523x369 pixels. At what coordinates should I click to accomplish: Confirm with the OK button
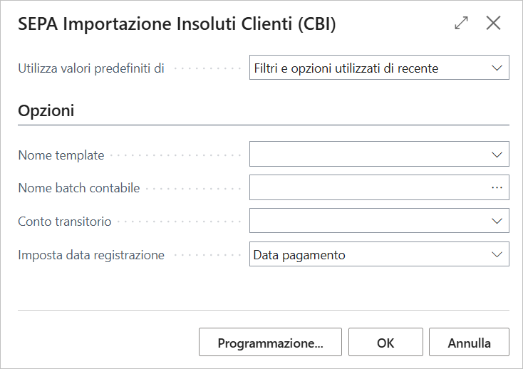pos(385,343)
